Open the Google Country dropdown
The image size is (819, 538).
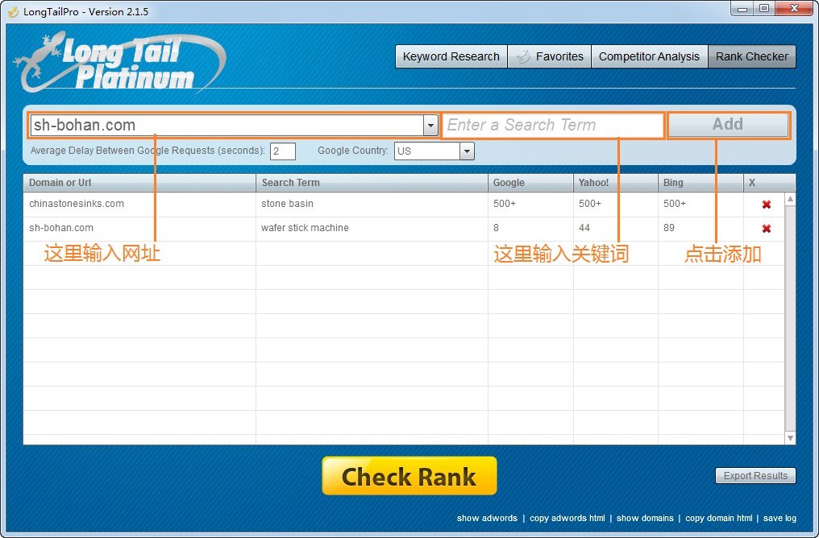(x=467, y=151)
